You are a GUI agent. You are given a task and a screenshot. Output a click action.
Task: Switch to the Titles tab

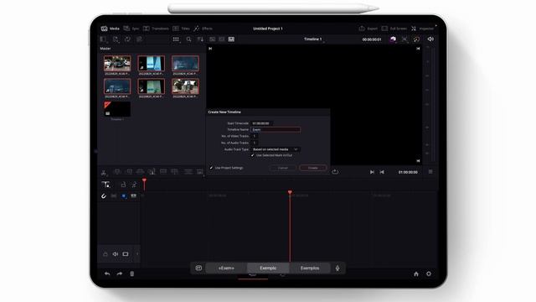tap(181, 29)
